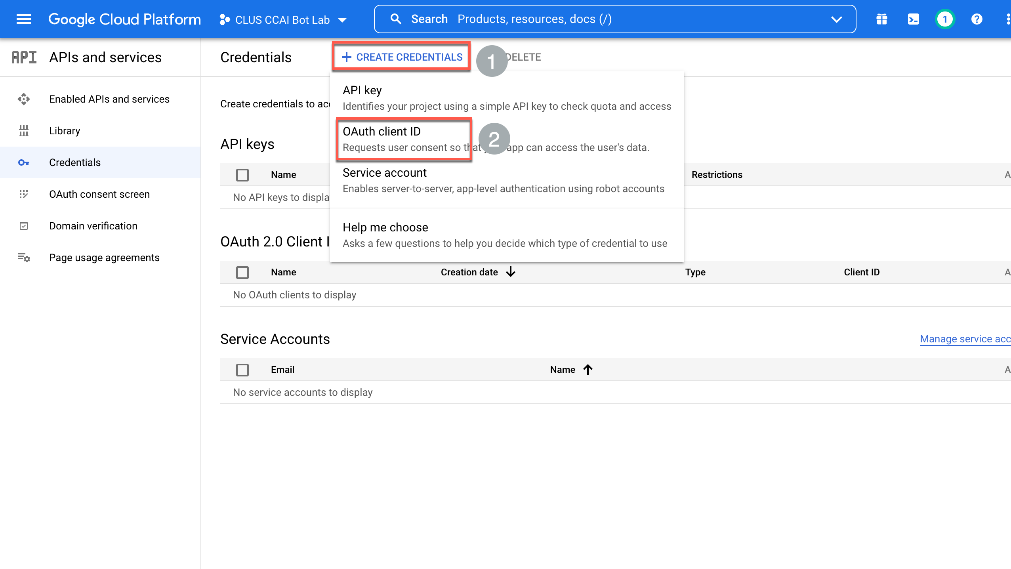Click the OAuth consent screen dots icon
1011x569 pixels.
[x=24, y=194]
